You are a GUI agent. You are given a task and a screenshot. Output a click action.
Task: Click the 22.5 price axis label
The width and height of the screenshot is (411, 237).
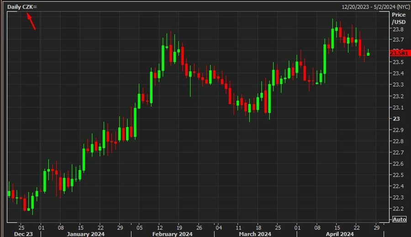pyautogui.click(x=398, y=175)
